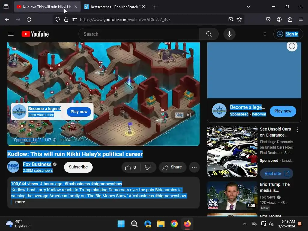Open options for Unsold Cars ad
Image resolution: width=308 pixels, height=231 pixels.
pyautogui.click(x=297, y=130)
